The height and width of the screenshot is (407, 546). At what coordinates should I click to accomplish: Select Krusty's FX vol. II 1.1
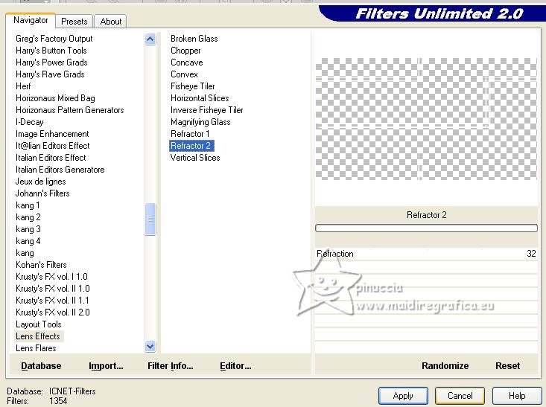[52, 300]
